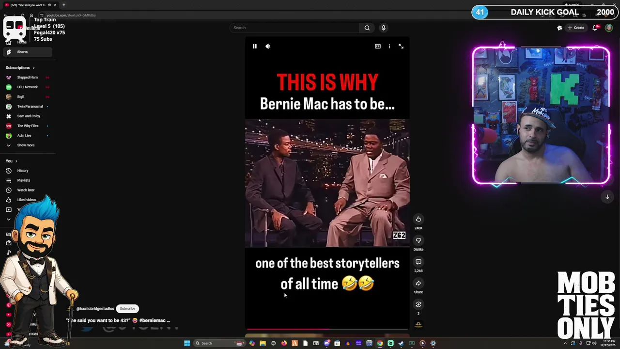Screen dimensions: 620x349
Task: Open Discord from the taskbar
Action: pyautogui.click(x=327, y=343)
